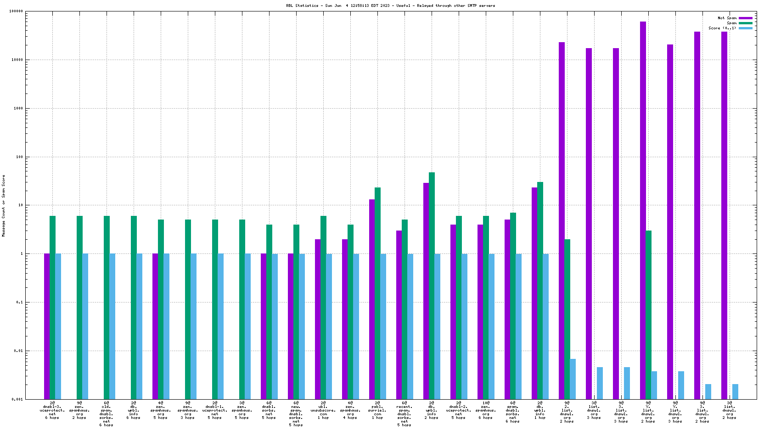
Task: Click the new.spam.dnsbl.sorbs.net axis label
Action: tap(296, 414)
